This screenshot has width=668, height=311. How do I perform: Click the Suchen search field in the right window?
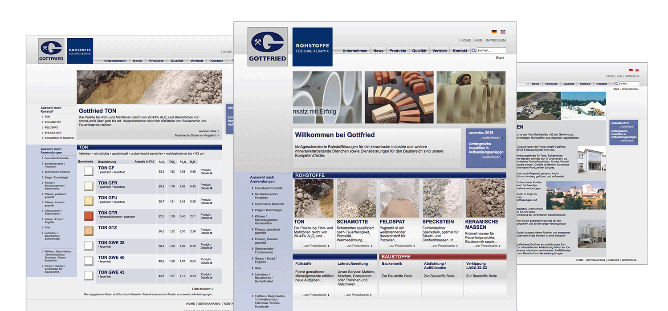629,84
